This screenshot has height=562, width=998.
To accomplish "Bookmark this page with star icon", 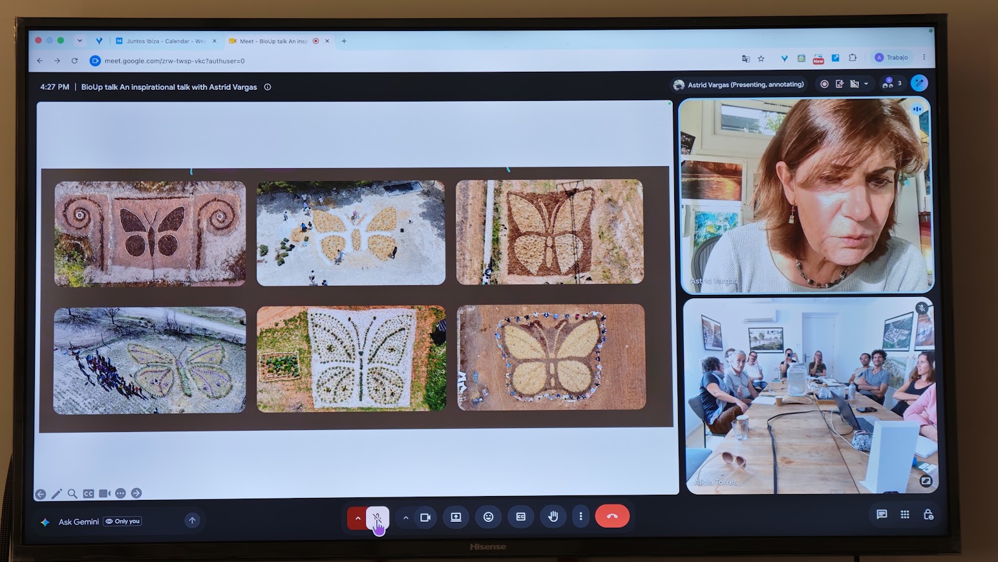I will (761, 59).
